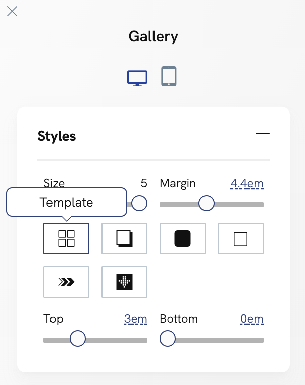
Task: Click the Styles section heading
Action: tap(57, 136)
